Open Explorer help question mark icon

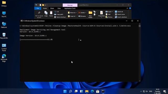(x=130, y=8)
